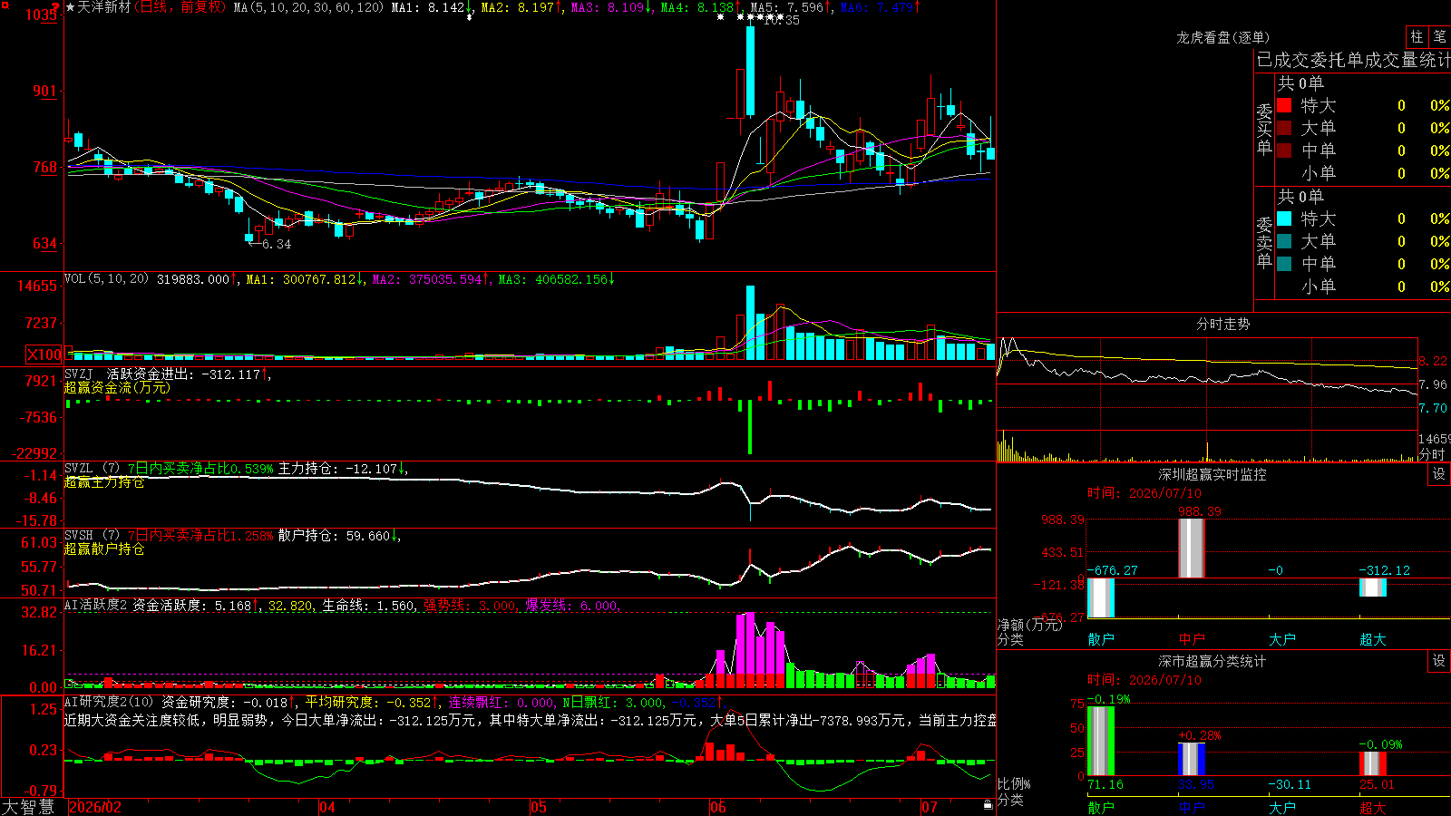Click the MA1: 8.142 value
This screenshot has width=1451, height=816.
point(428,7)
